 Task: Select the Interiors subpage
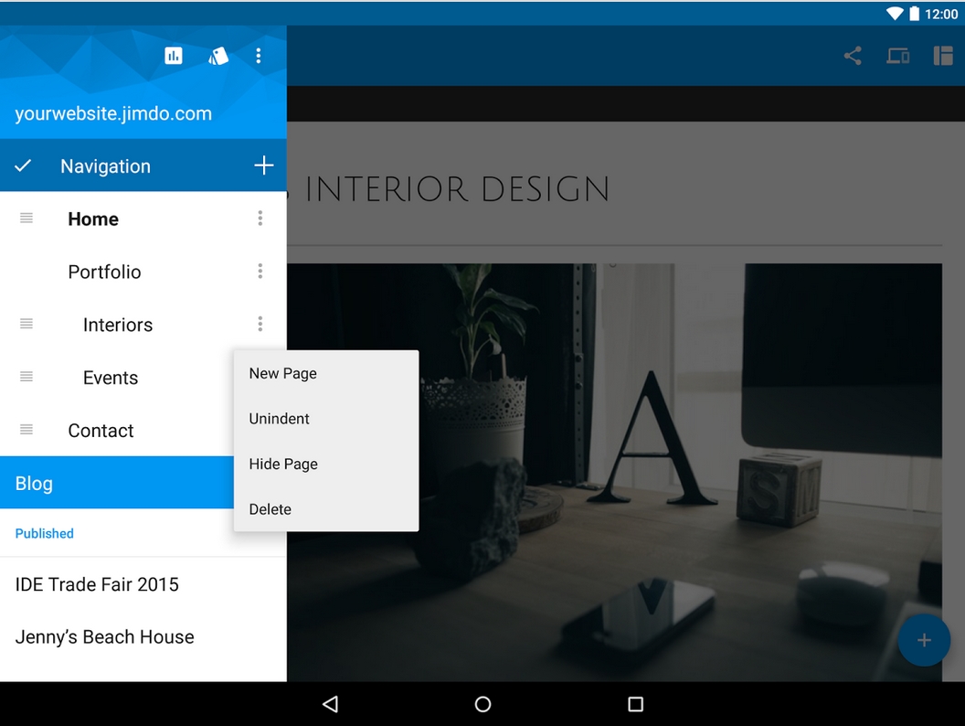point(118,325)
